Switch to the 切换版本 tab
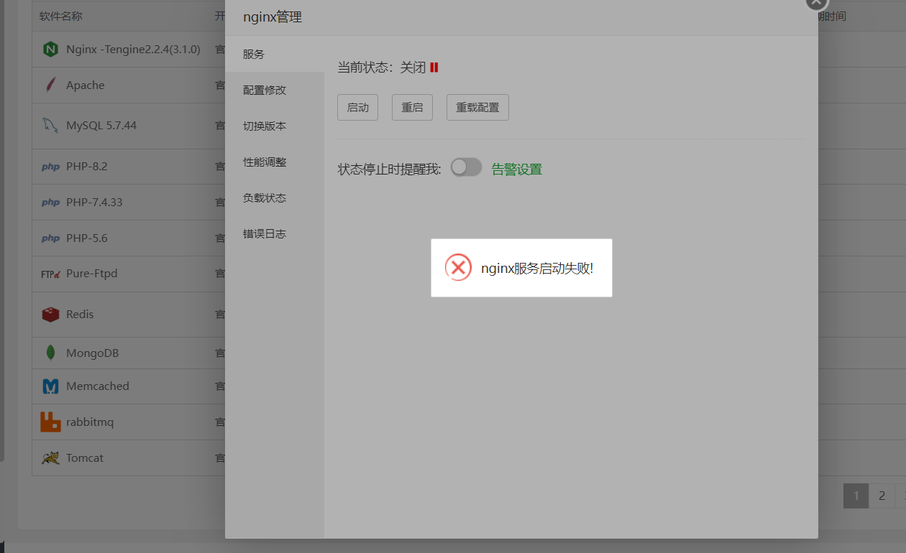906x553 pixels. point(275,126)
